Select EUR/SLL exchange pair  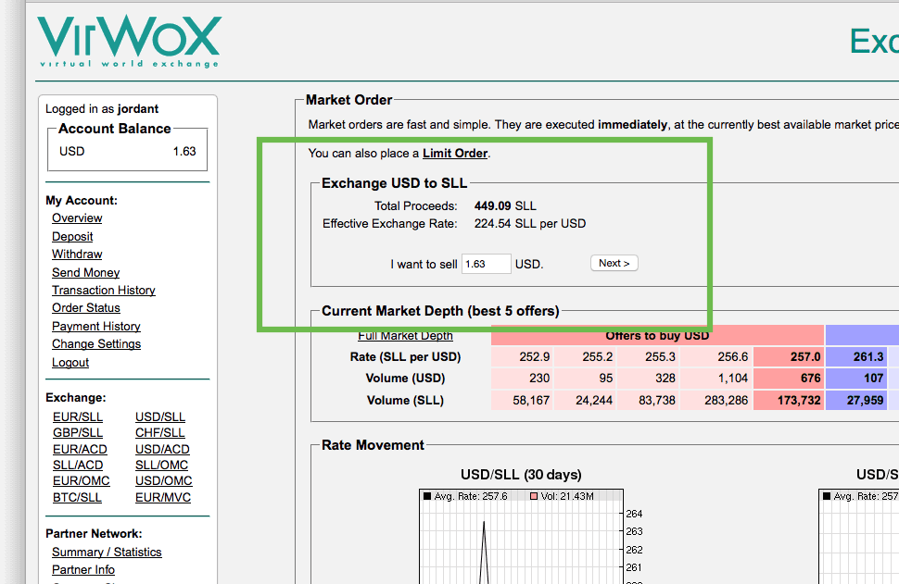[78, 416]
